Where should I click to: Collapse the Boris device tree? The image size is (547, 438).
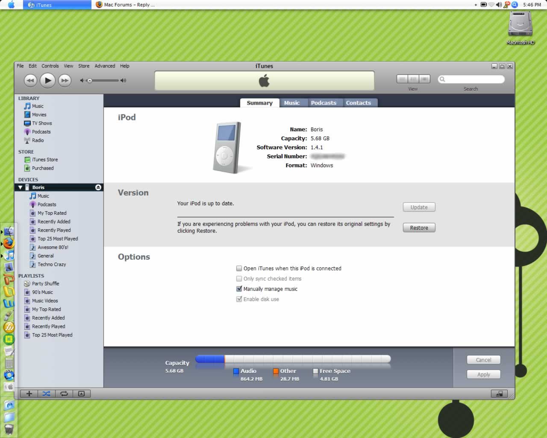(20, 187)
